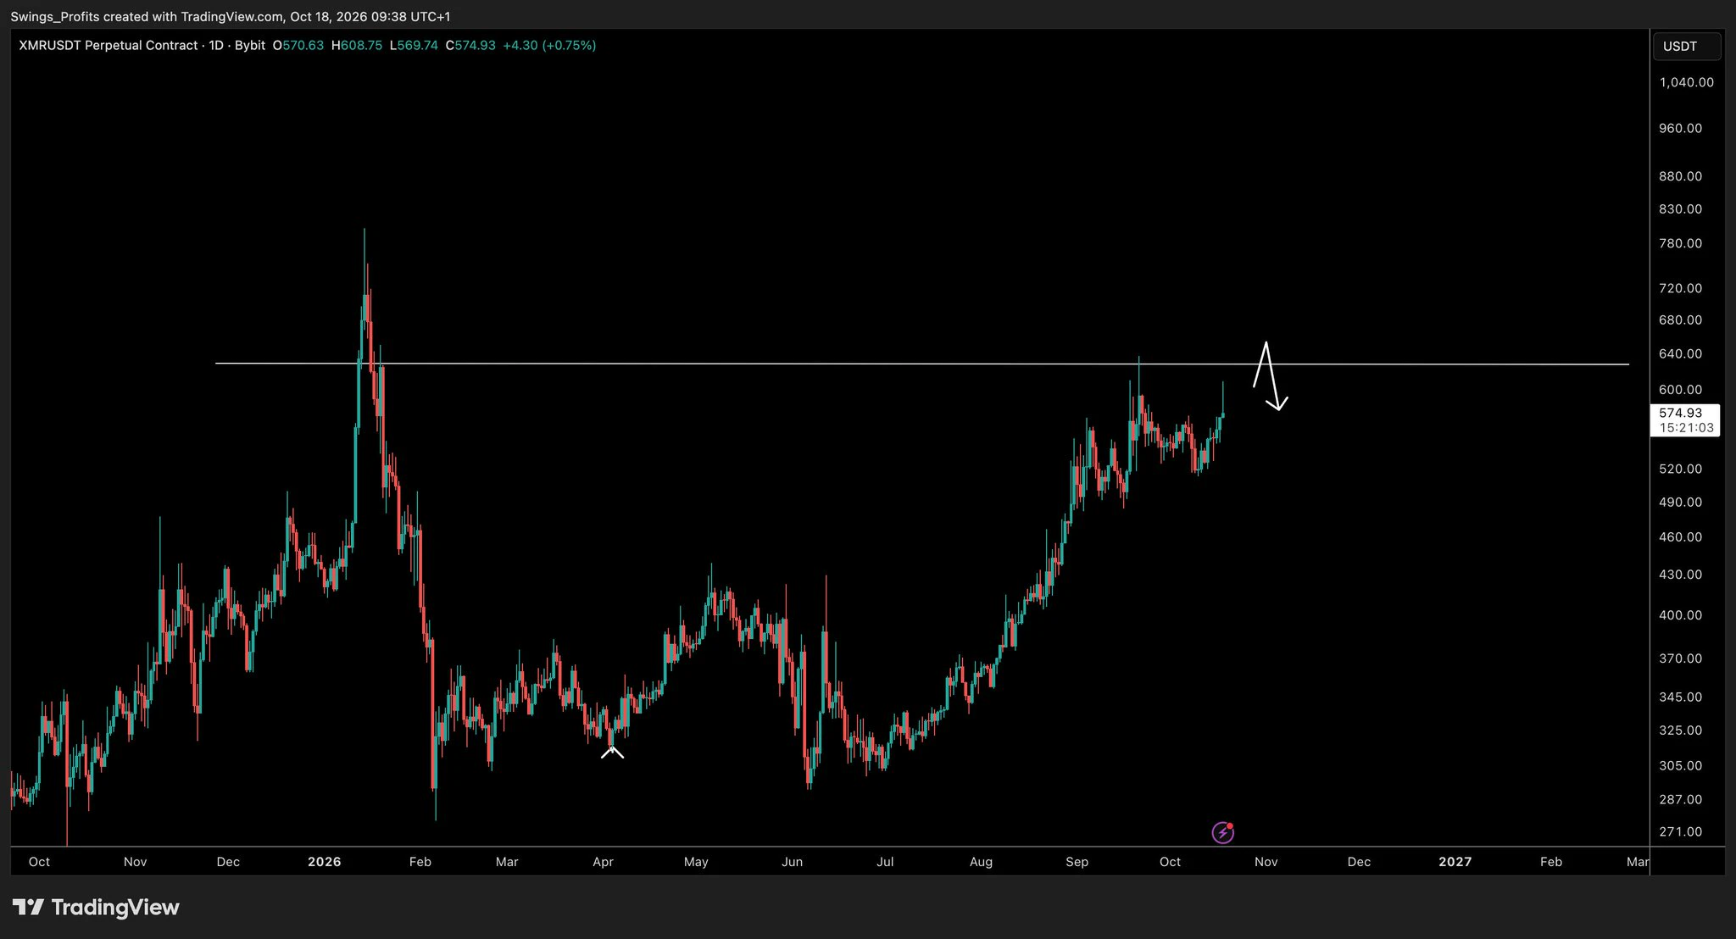The image size is (1736, 939).
Task: Click the XMRUSDT Perpetual Contract title
Action: coord(108,45)
